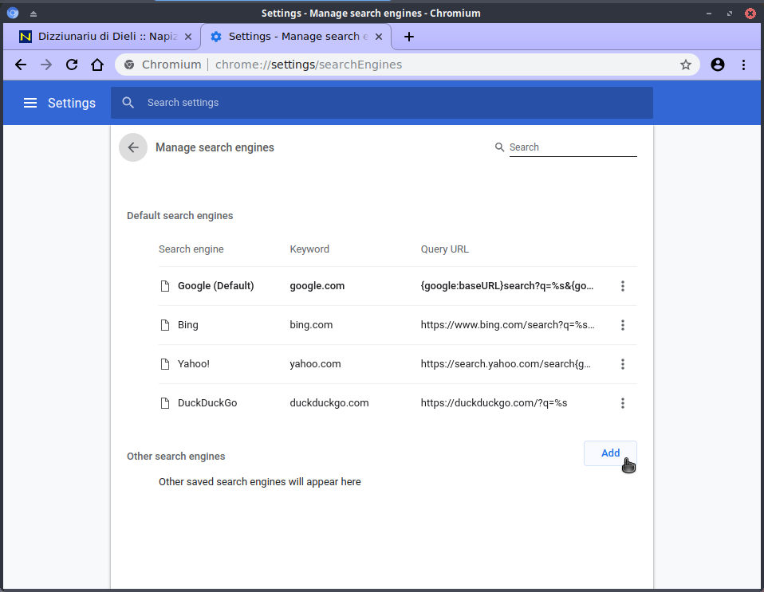Click the page icon next to Yahoo!
The width and height of the screenshot is (764, 592).
[165, 364]
